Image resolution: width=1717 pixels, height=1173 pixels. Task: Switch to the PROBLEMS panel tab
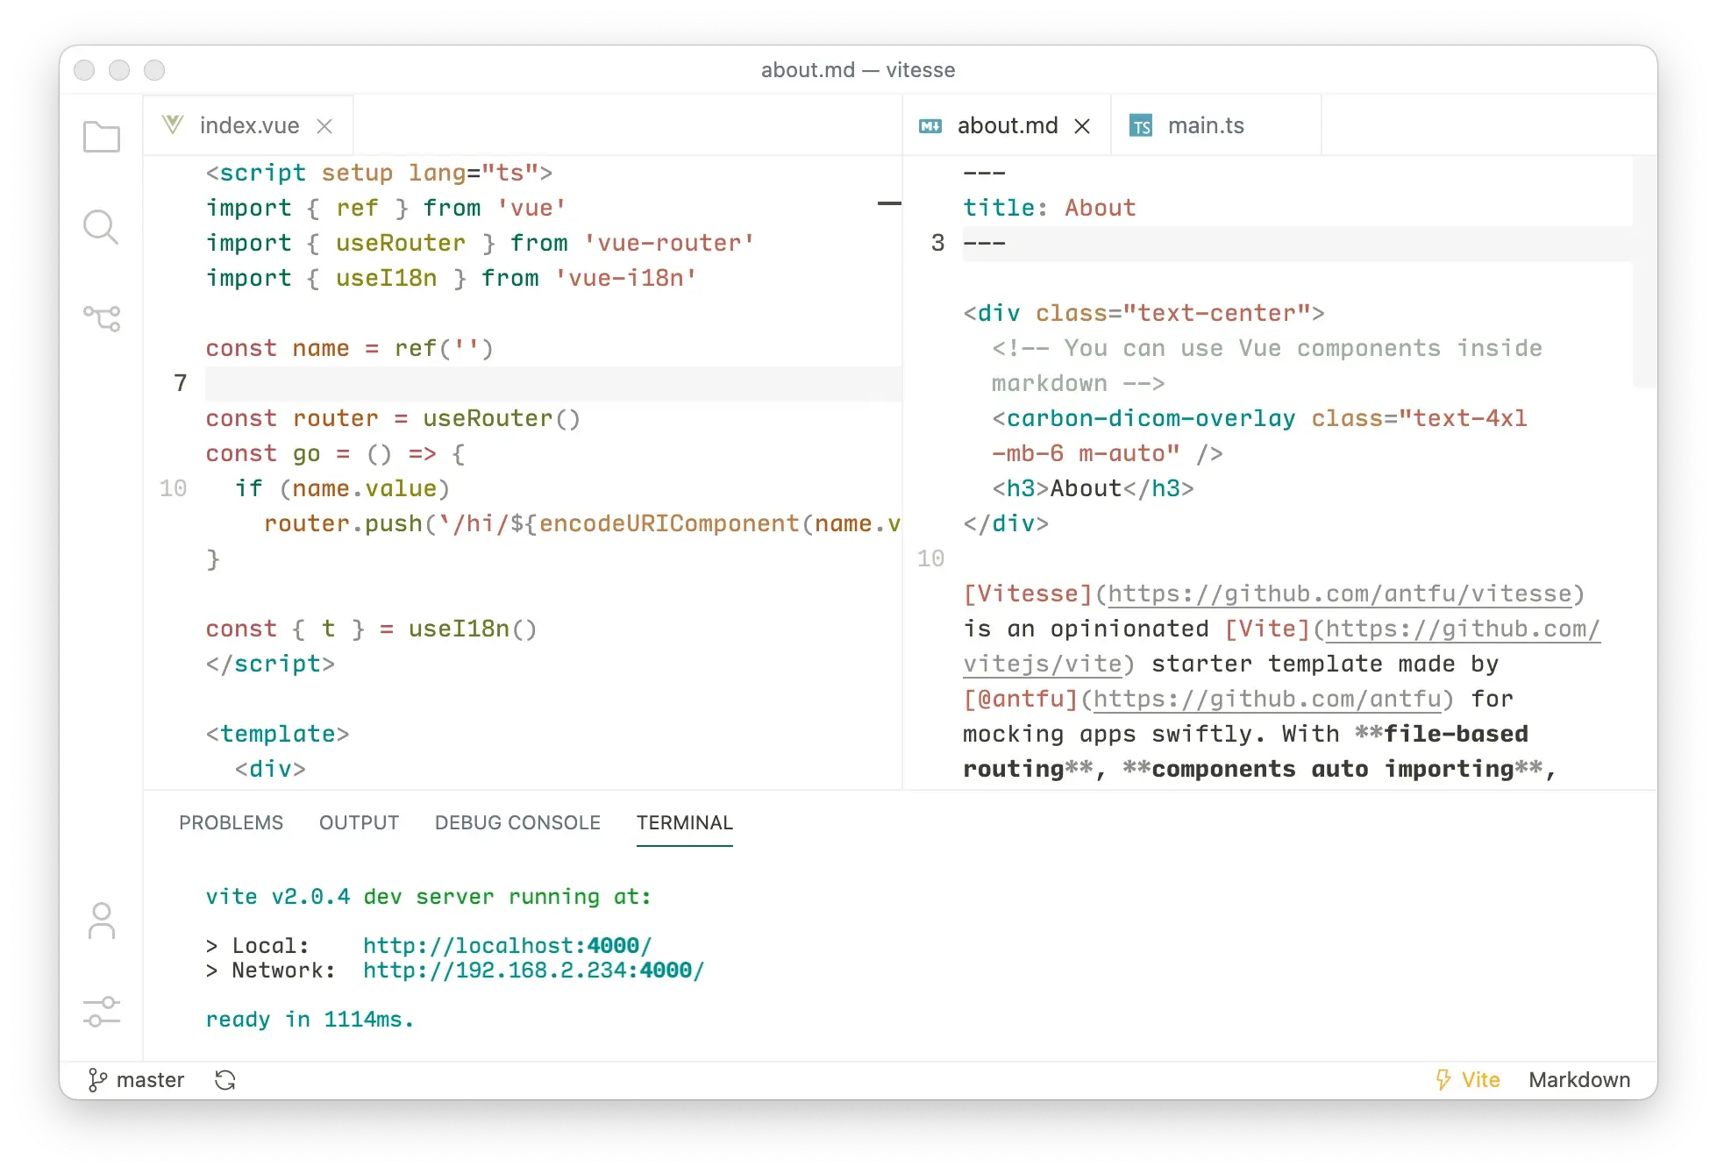(231, 822)
